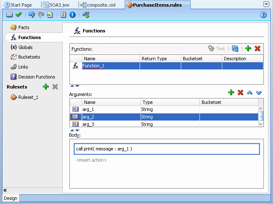Move argument down with blue chevron
This screenshot has width=273, height=204.
pos(259,93)
